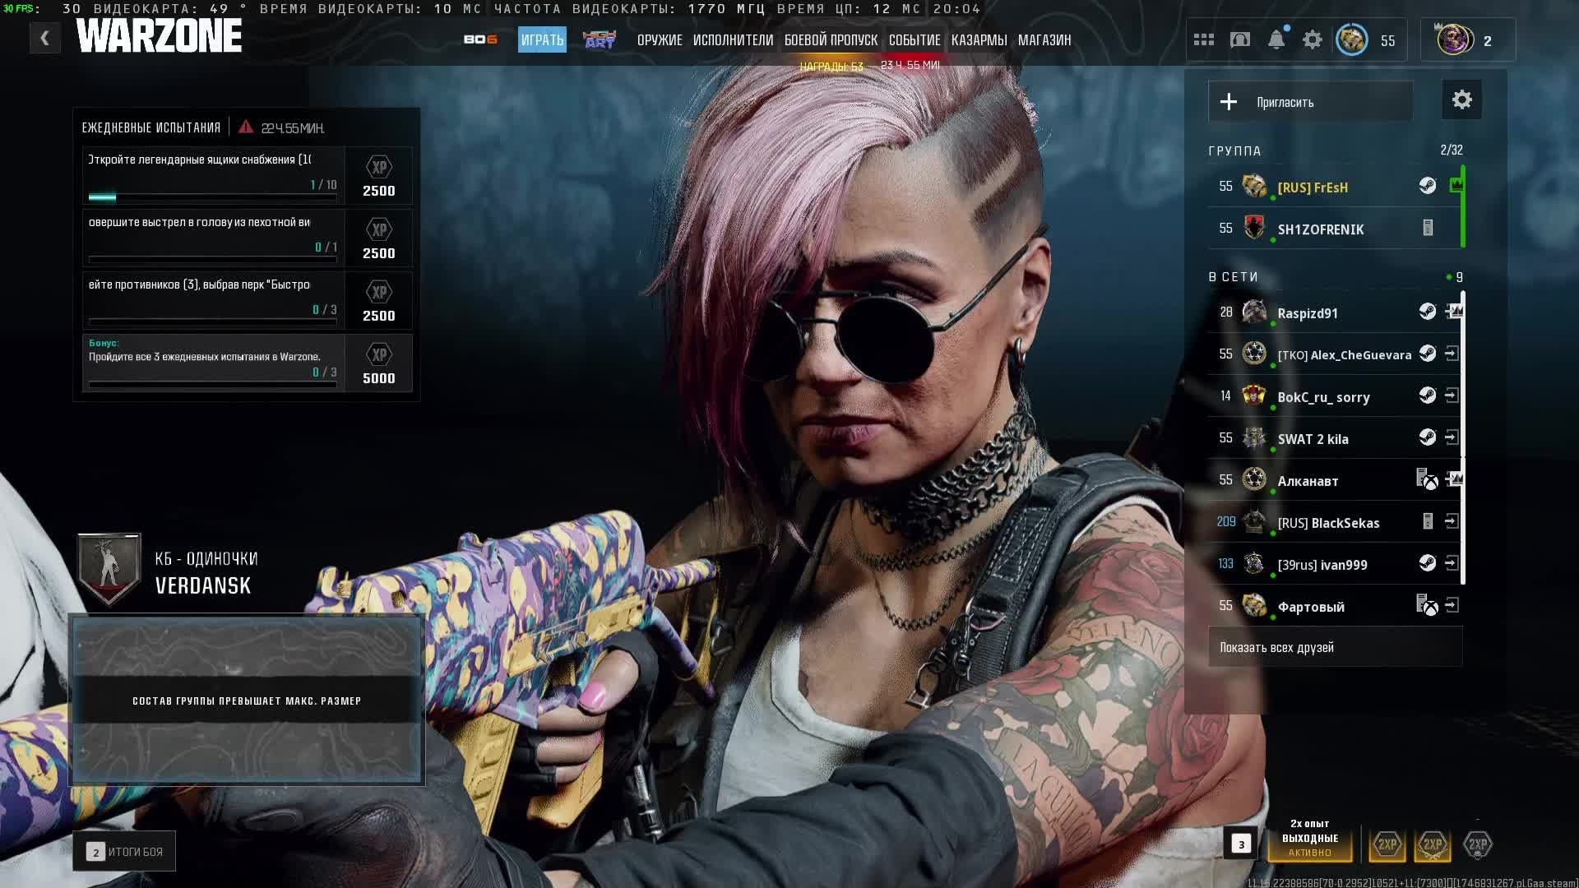Viewport: 1579px width, 888px height.
Task: Open game settings gear in top bar
Action: click(1312, 39)
